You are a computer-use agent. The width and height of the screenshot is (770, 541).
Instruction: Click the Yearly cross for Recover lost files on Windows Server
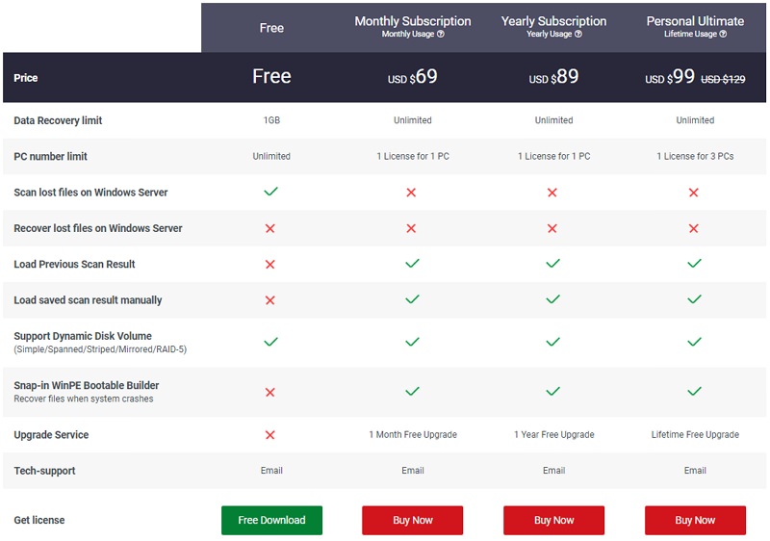(x=552, y=228)
